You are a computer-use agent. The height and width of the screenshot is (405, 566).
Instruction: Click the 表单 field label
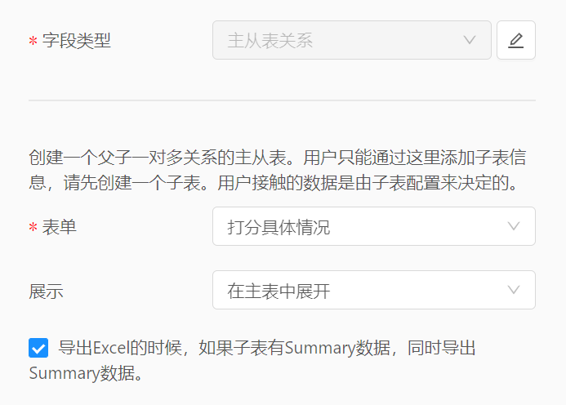click(59, 227)
